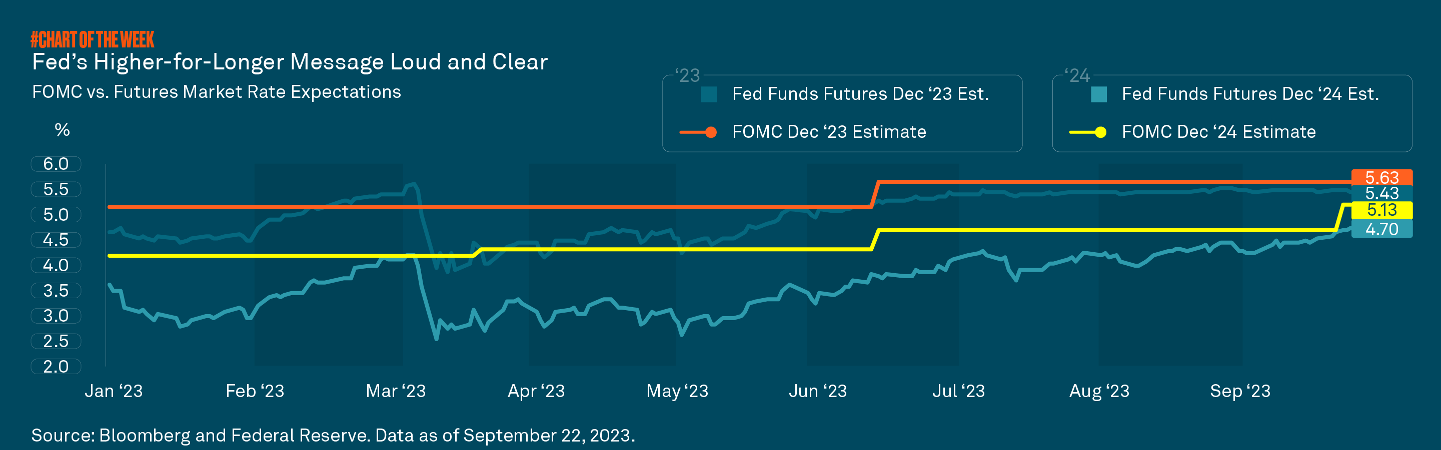1441x450 pixels.
Task: Click the Jan '23 x-axis label
Action: point(114,391)
